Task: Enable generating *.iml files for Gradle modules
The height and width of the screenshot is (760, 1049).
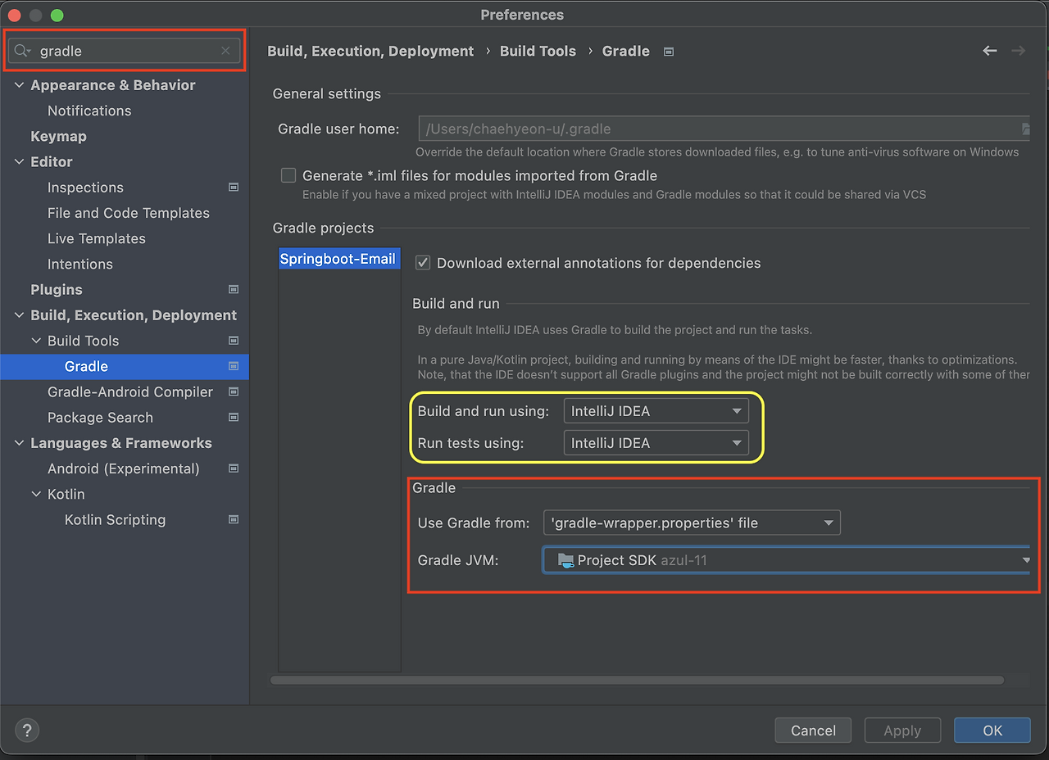Action: (x=288, y=174)
